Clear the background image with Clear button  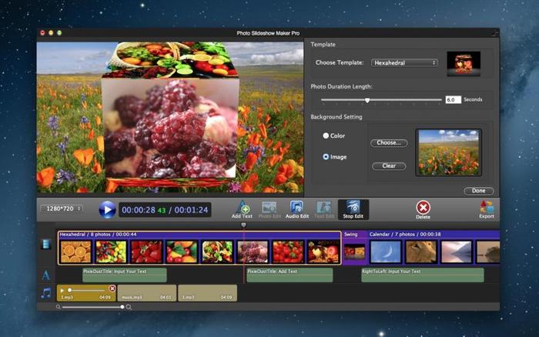pos(388,166)
